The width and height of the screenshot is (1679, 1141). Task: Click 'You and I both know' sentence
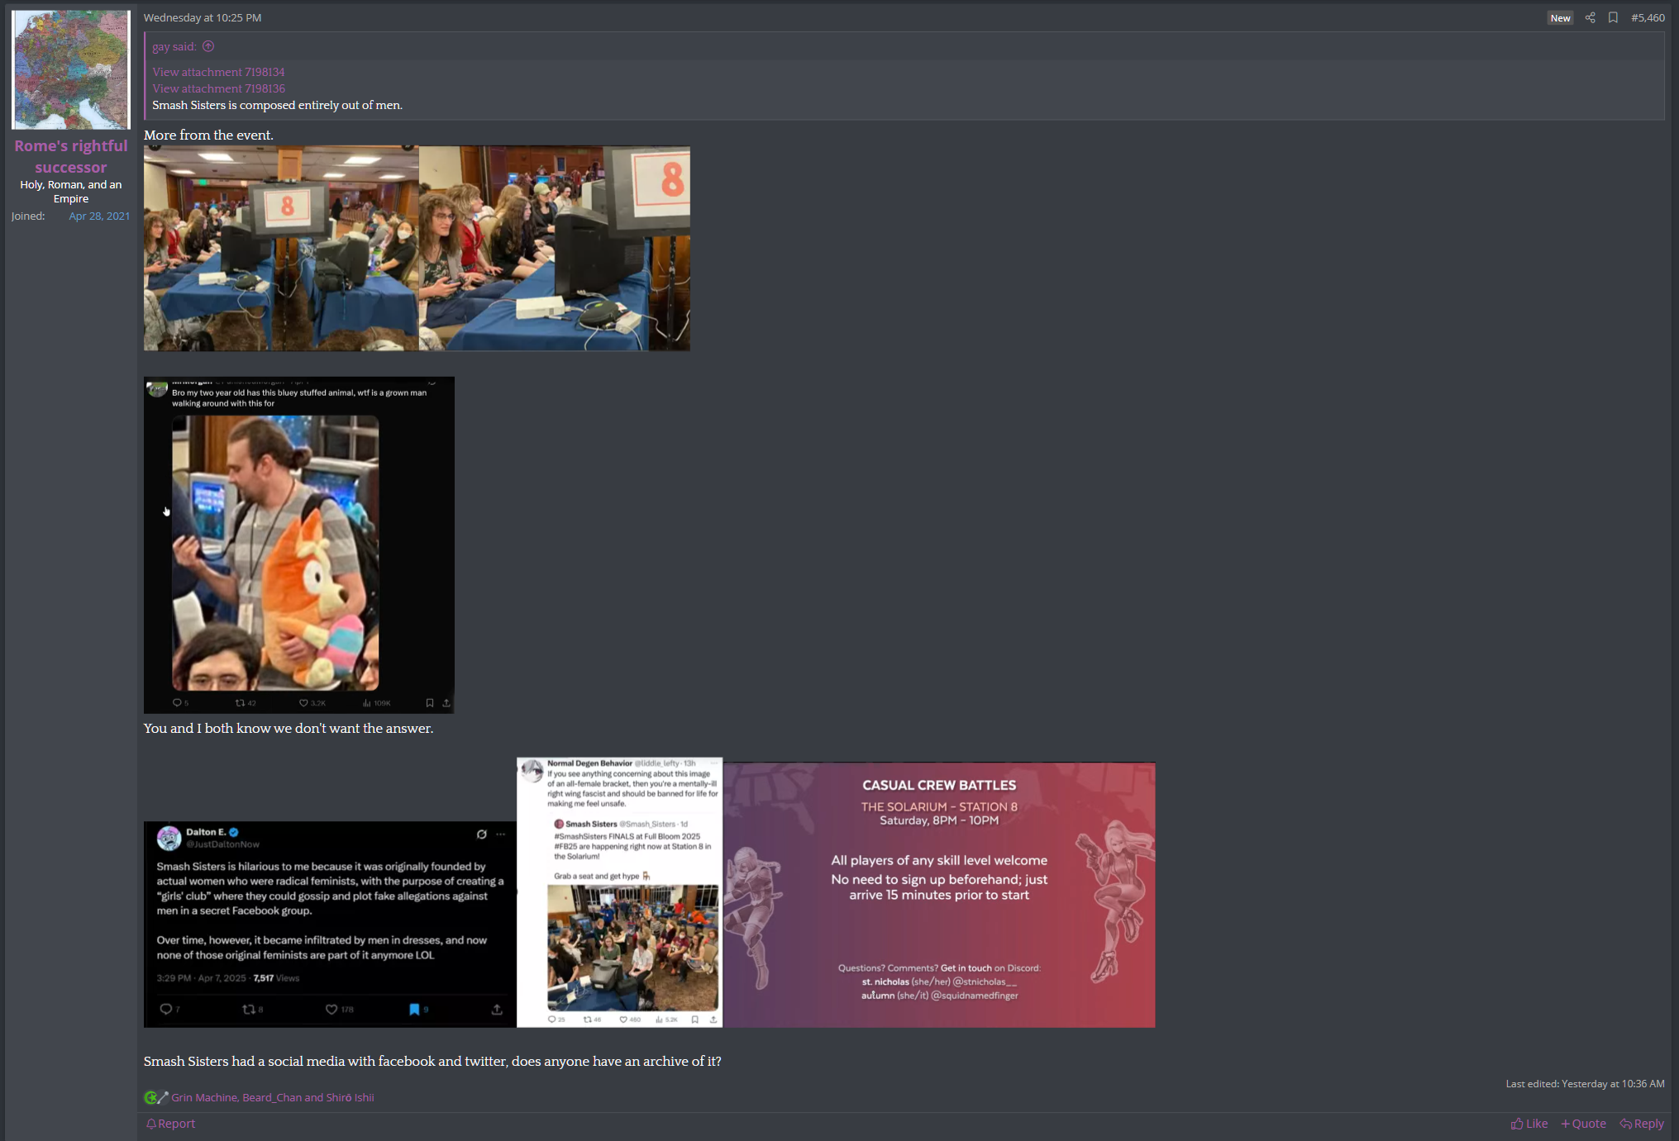click(289, 728)
